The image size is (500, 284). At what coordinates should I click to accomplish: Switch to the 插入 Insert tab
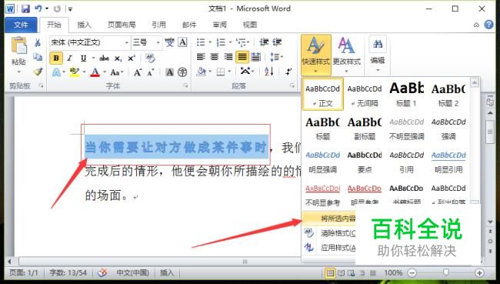pos(84,25)
